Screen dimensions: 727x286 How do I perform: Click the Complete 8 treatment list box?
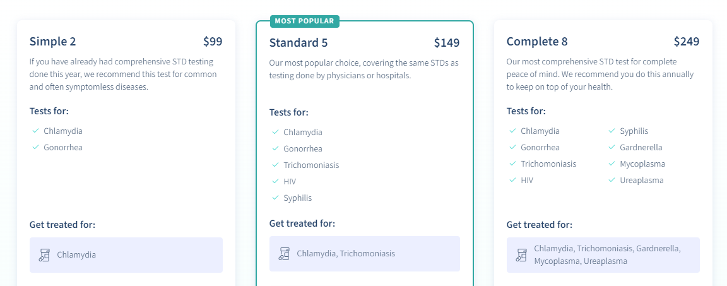603,255
